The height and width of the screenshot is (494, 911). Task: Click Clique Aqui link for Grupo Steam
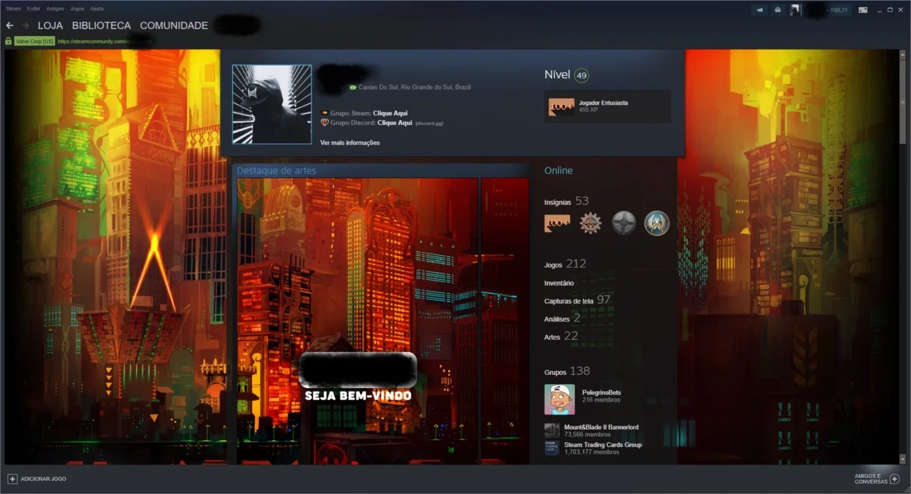pyautogui.click(x=390, y=113)
